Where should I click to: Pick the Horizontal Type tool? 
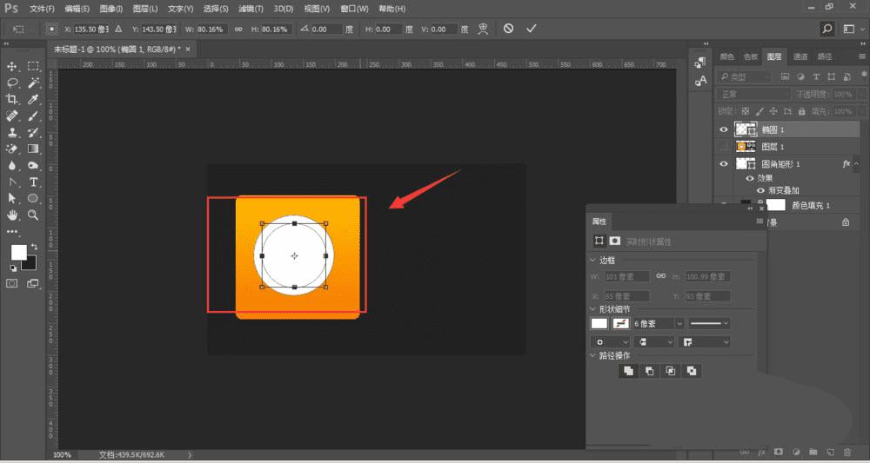click(34, 182)
